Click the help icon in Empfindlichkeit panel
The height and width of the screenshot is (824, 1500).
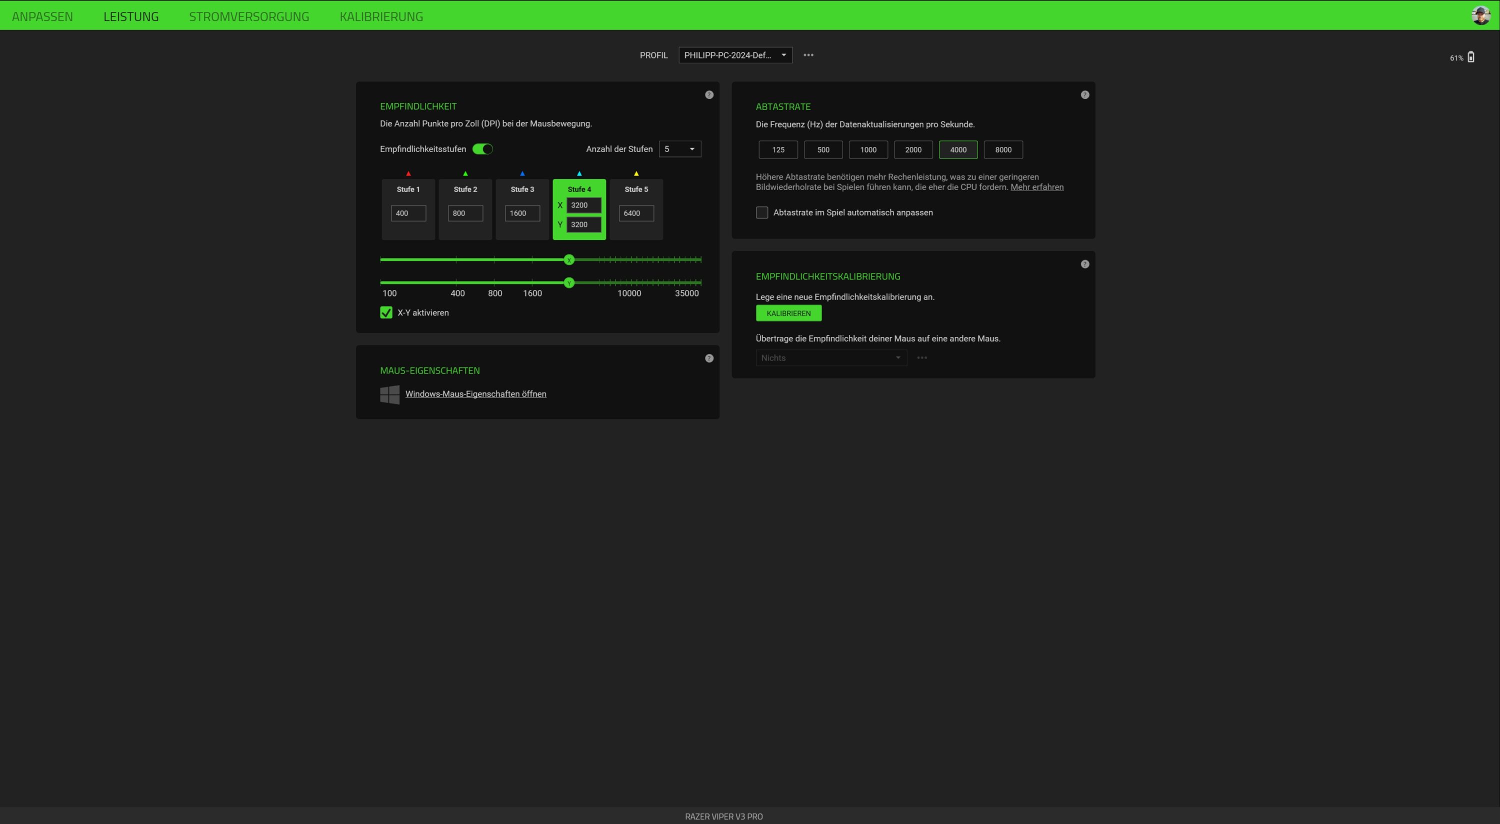tap(708, 95)
